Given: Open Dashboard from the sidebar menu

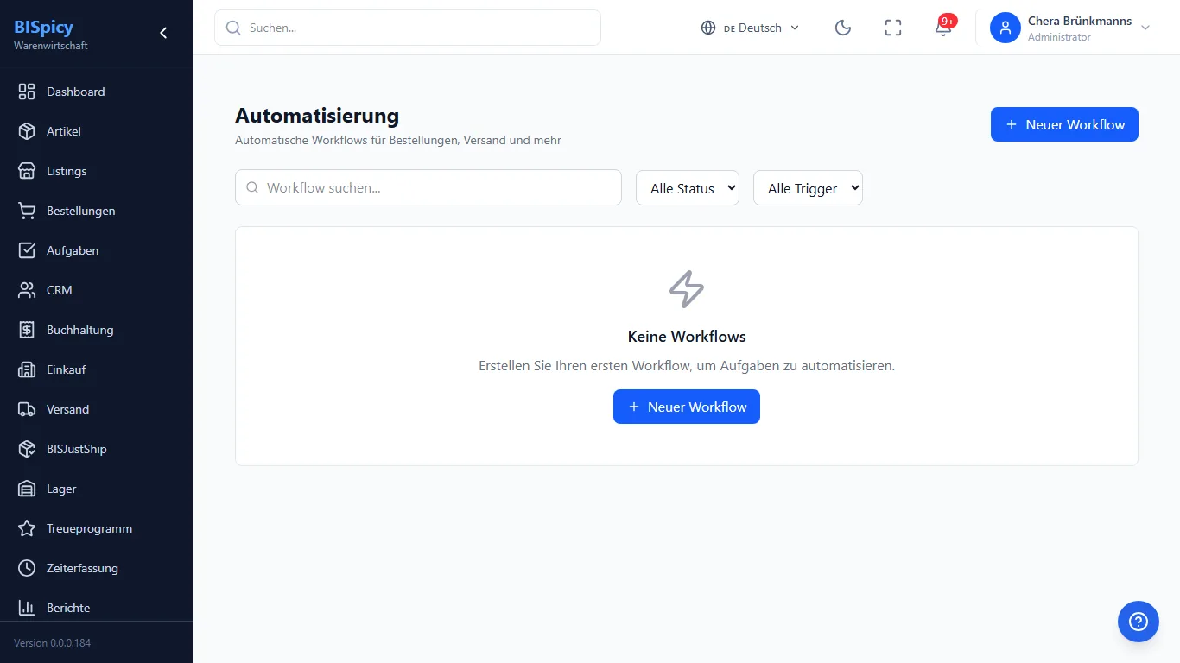Looking at the screenshot, I should pos(97,92).
